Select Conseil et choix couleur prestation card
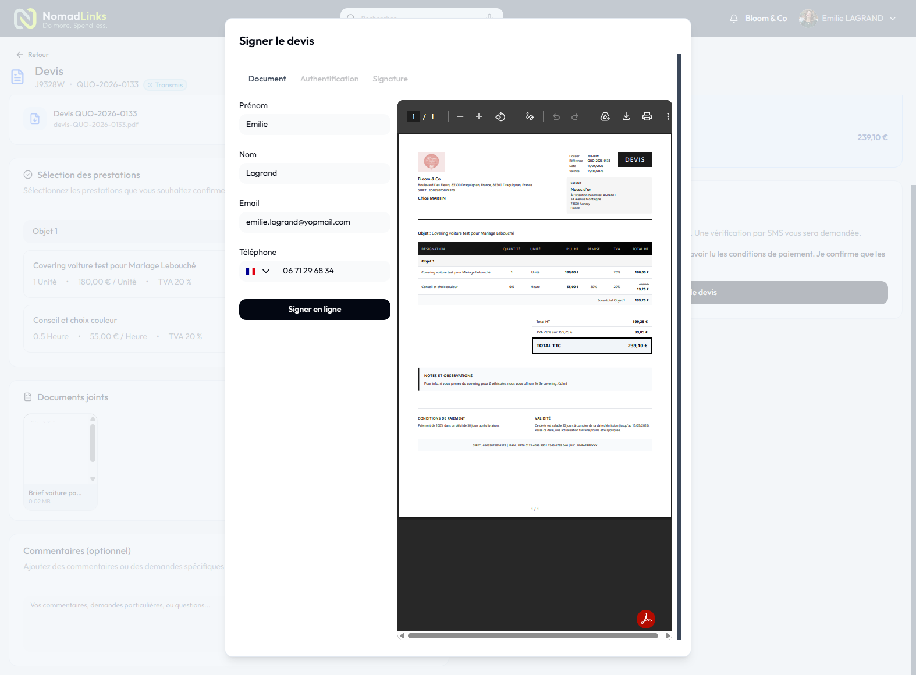916x675 pixels. click(x=124, y=328)
